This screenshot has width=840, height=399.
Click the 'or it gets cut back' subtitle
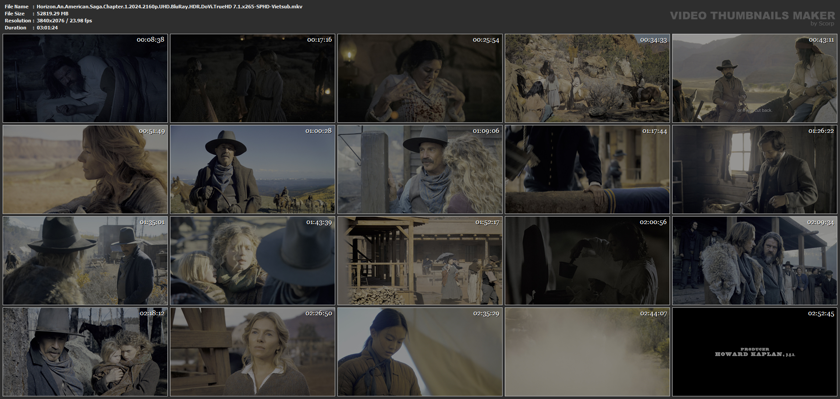(755, 110)
